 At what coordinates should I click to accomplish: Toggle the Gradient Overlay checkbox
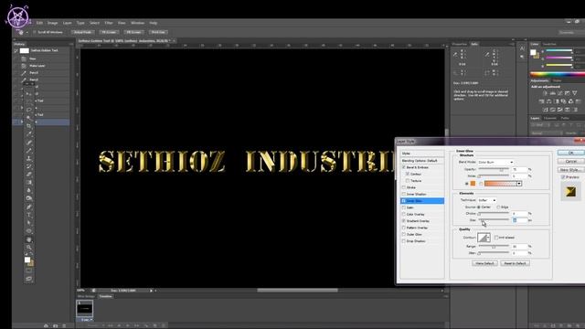tap(404, 221)
